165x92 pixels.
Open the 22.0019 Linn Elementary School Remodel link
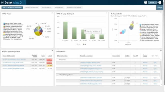tap(14, 60)
